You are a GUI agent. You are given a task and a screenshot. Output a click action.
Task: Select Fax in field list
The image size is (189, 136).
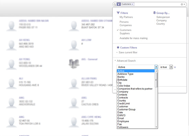click(x=136, y=124)
